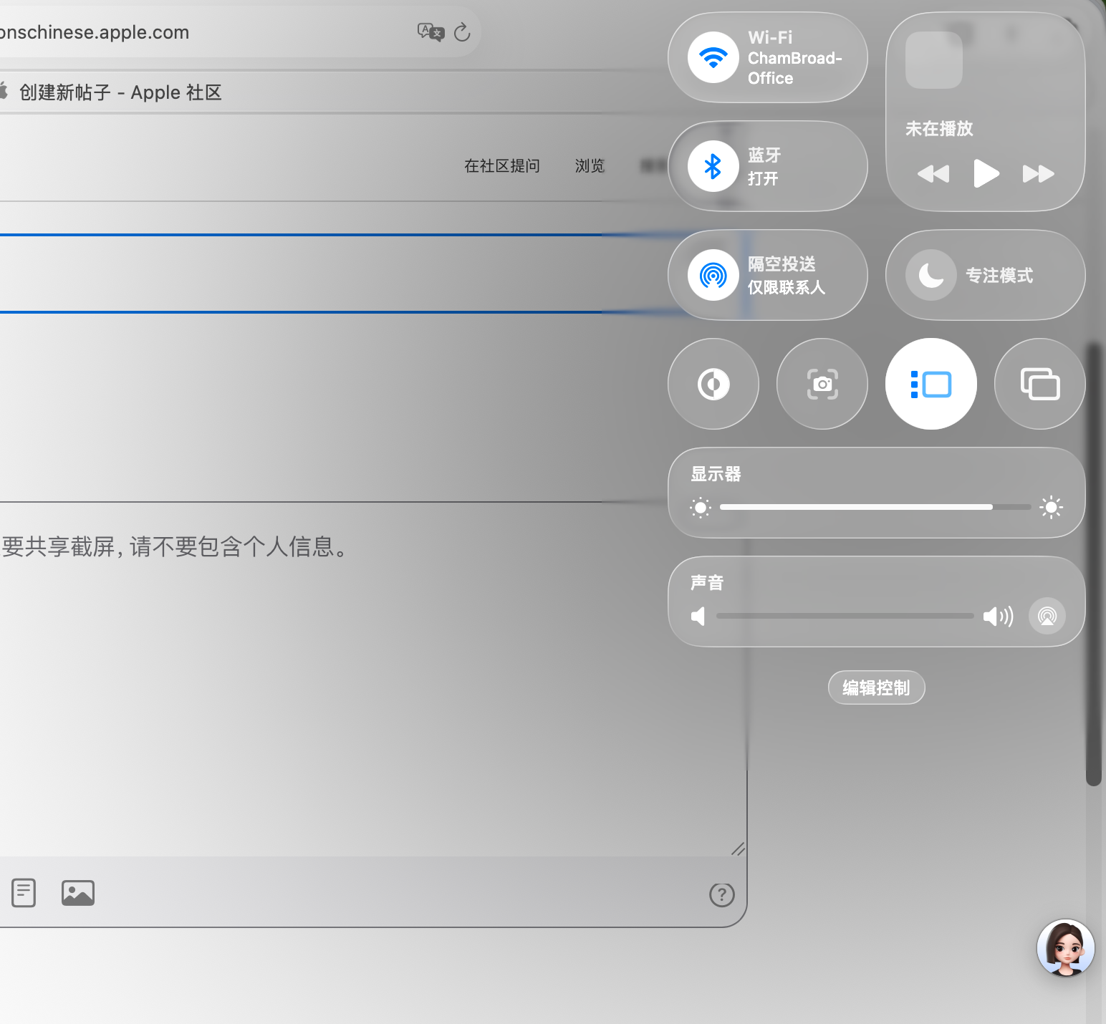The height and width of the screenshot is (1024, 1106).
Task: Enable Focus mode (专注模式)
Action: click(931, 275)
